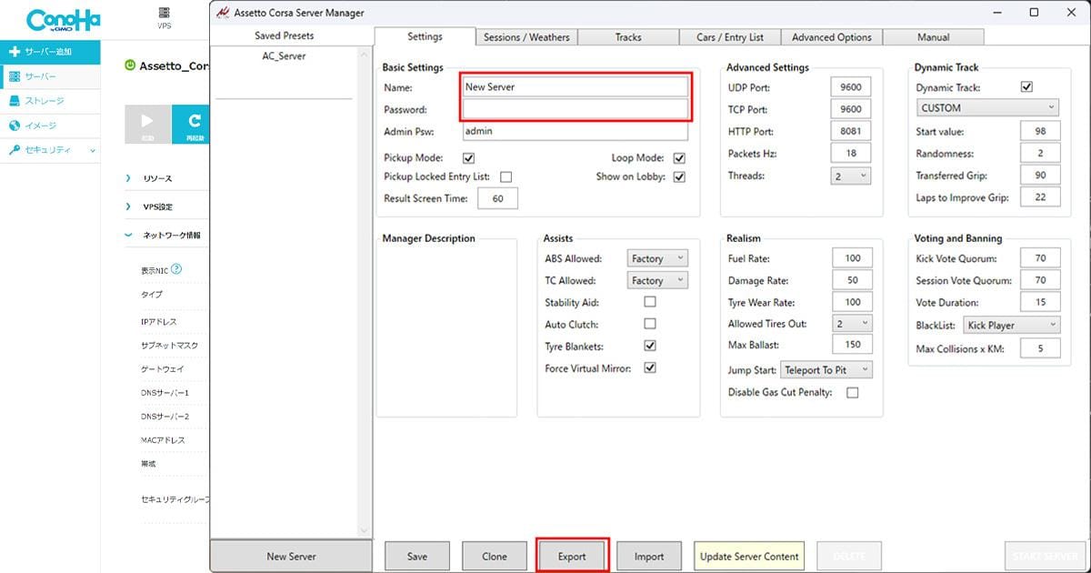Toggle the Dynamic Track checkbox
The width and height of the screenshot is (1091, 573).
(x=1026, y=87)
